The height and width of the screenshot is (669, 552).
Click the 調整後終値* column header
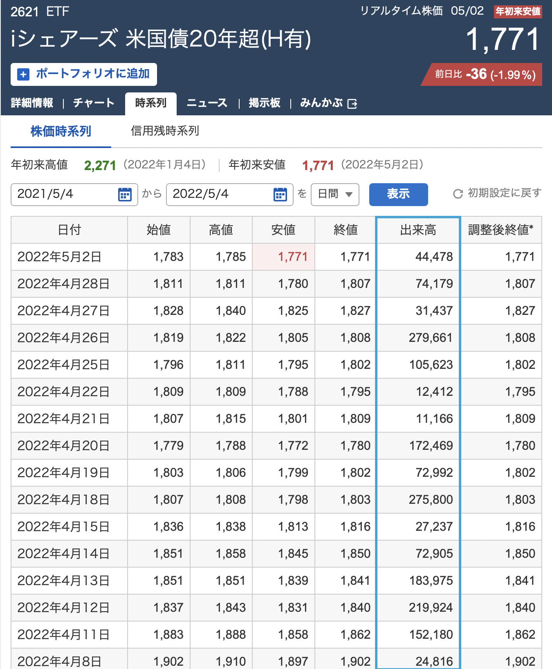(x=501, y=230)
